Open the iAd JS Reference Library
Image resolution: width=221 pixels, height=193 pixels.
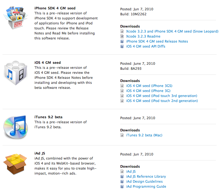coord(146,176)
